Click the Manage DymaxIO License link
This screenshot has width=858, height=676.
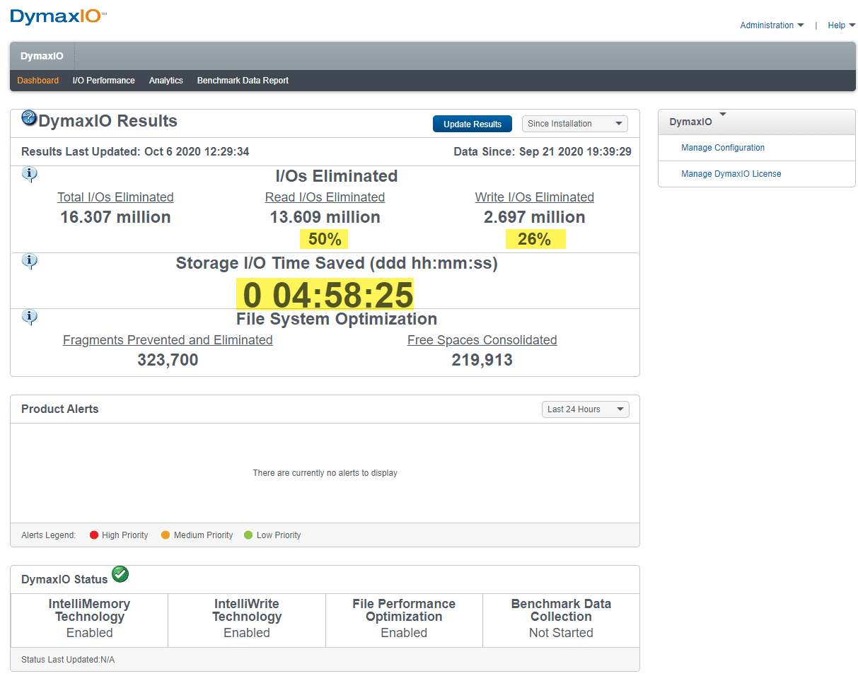coord(731,174)
